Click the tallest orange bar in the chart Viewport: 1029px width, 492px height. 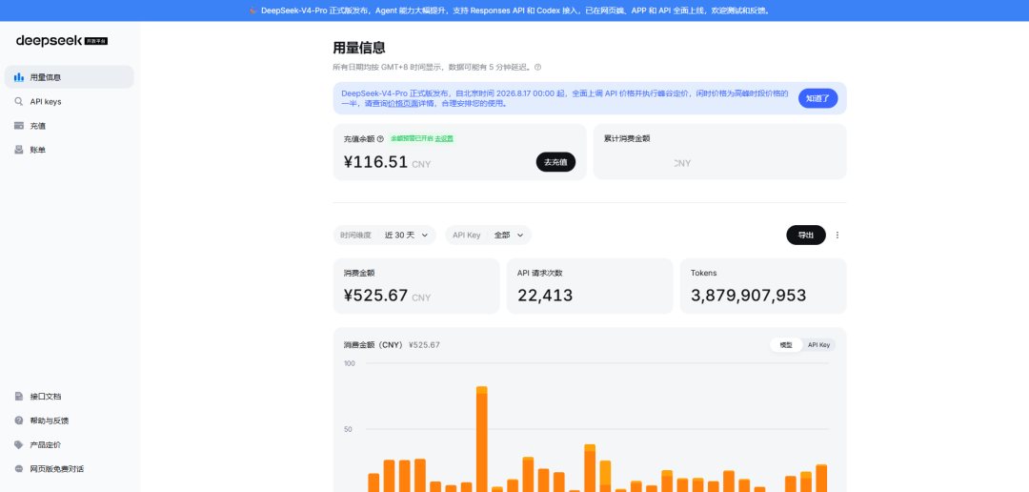(x=482, y=439)
